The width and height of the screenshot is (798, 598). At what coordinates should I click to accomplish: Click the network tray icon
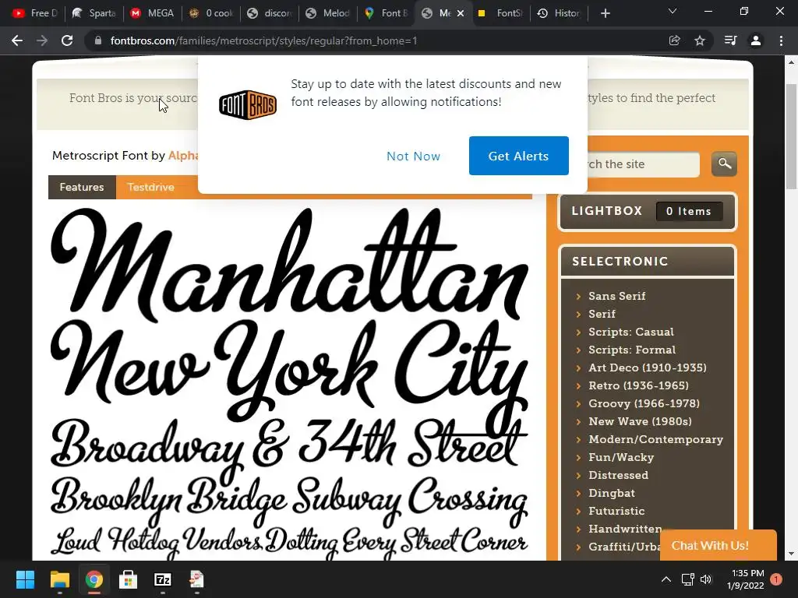687,579
